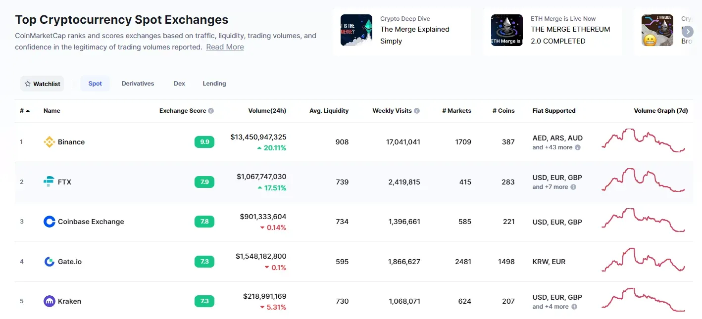The width and height of the screenshot is (702, 319).
Task: Click info icon beside FTX '+7 more'
Action: click(573, 187)
